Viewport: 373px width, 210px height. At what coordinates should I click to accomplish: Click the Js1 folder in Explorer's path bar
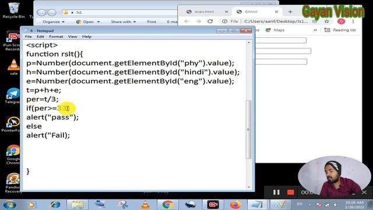pyautogui.click(x=79, y=12)
